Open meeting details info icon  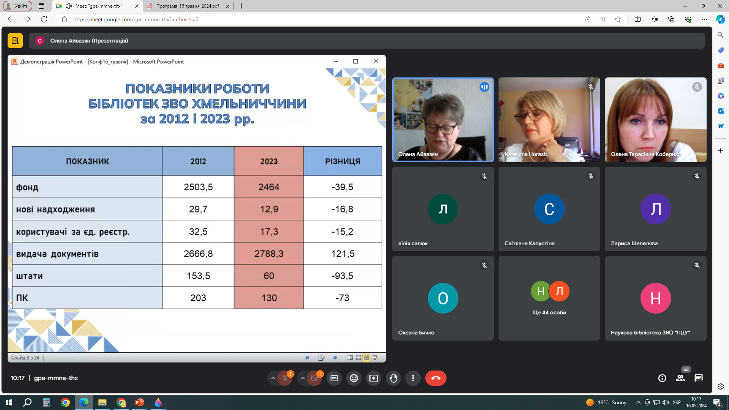[x=662, y=378]
